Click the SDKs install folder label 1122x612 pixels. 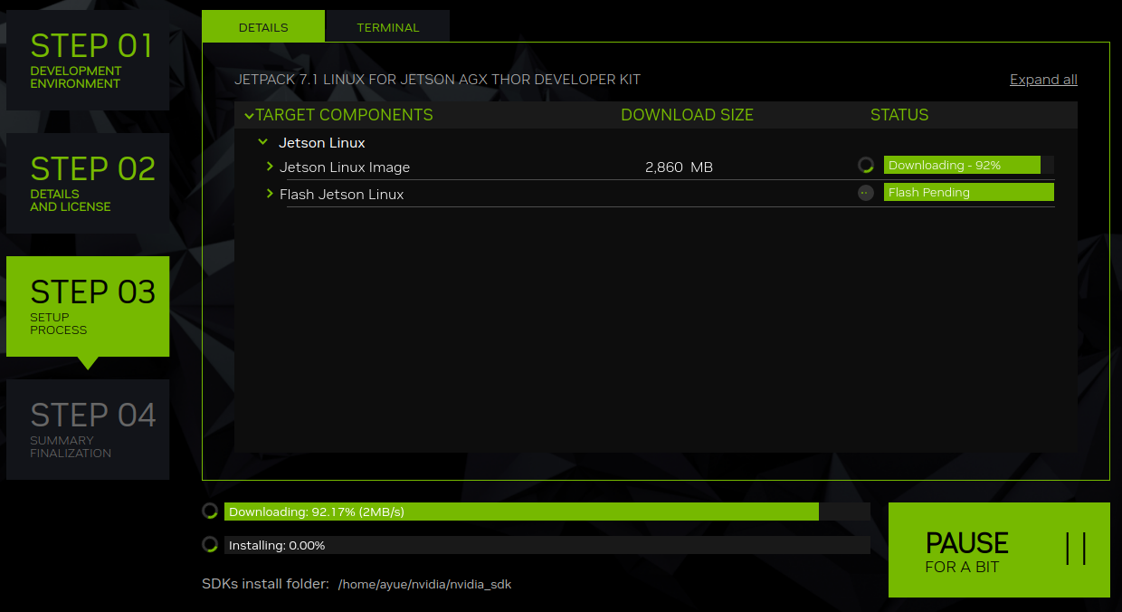[265, 584]
